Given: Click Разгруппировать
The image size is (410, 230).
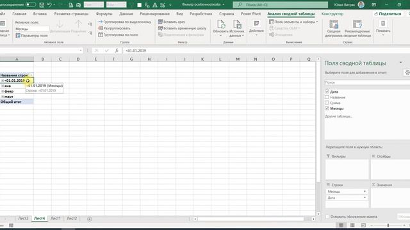Looking at the screenshot, I should coord(114,28).
